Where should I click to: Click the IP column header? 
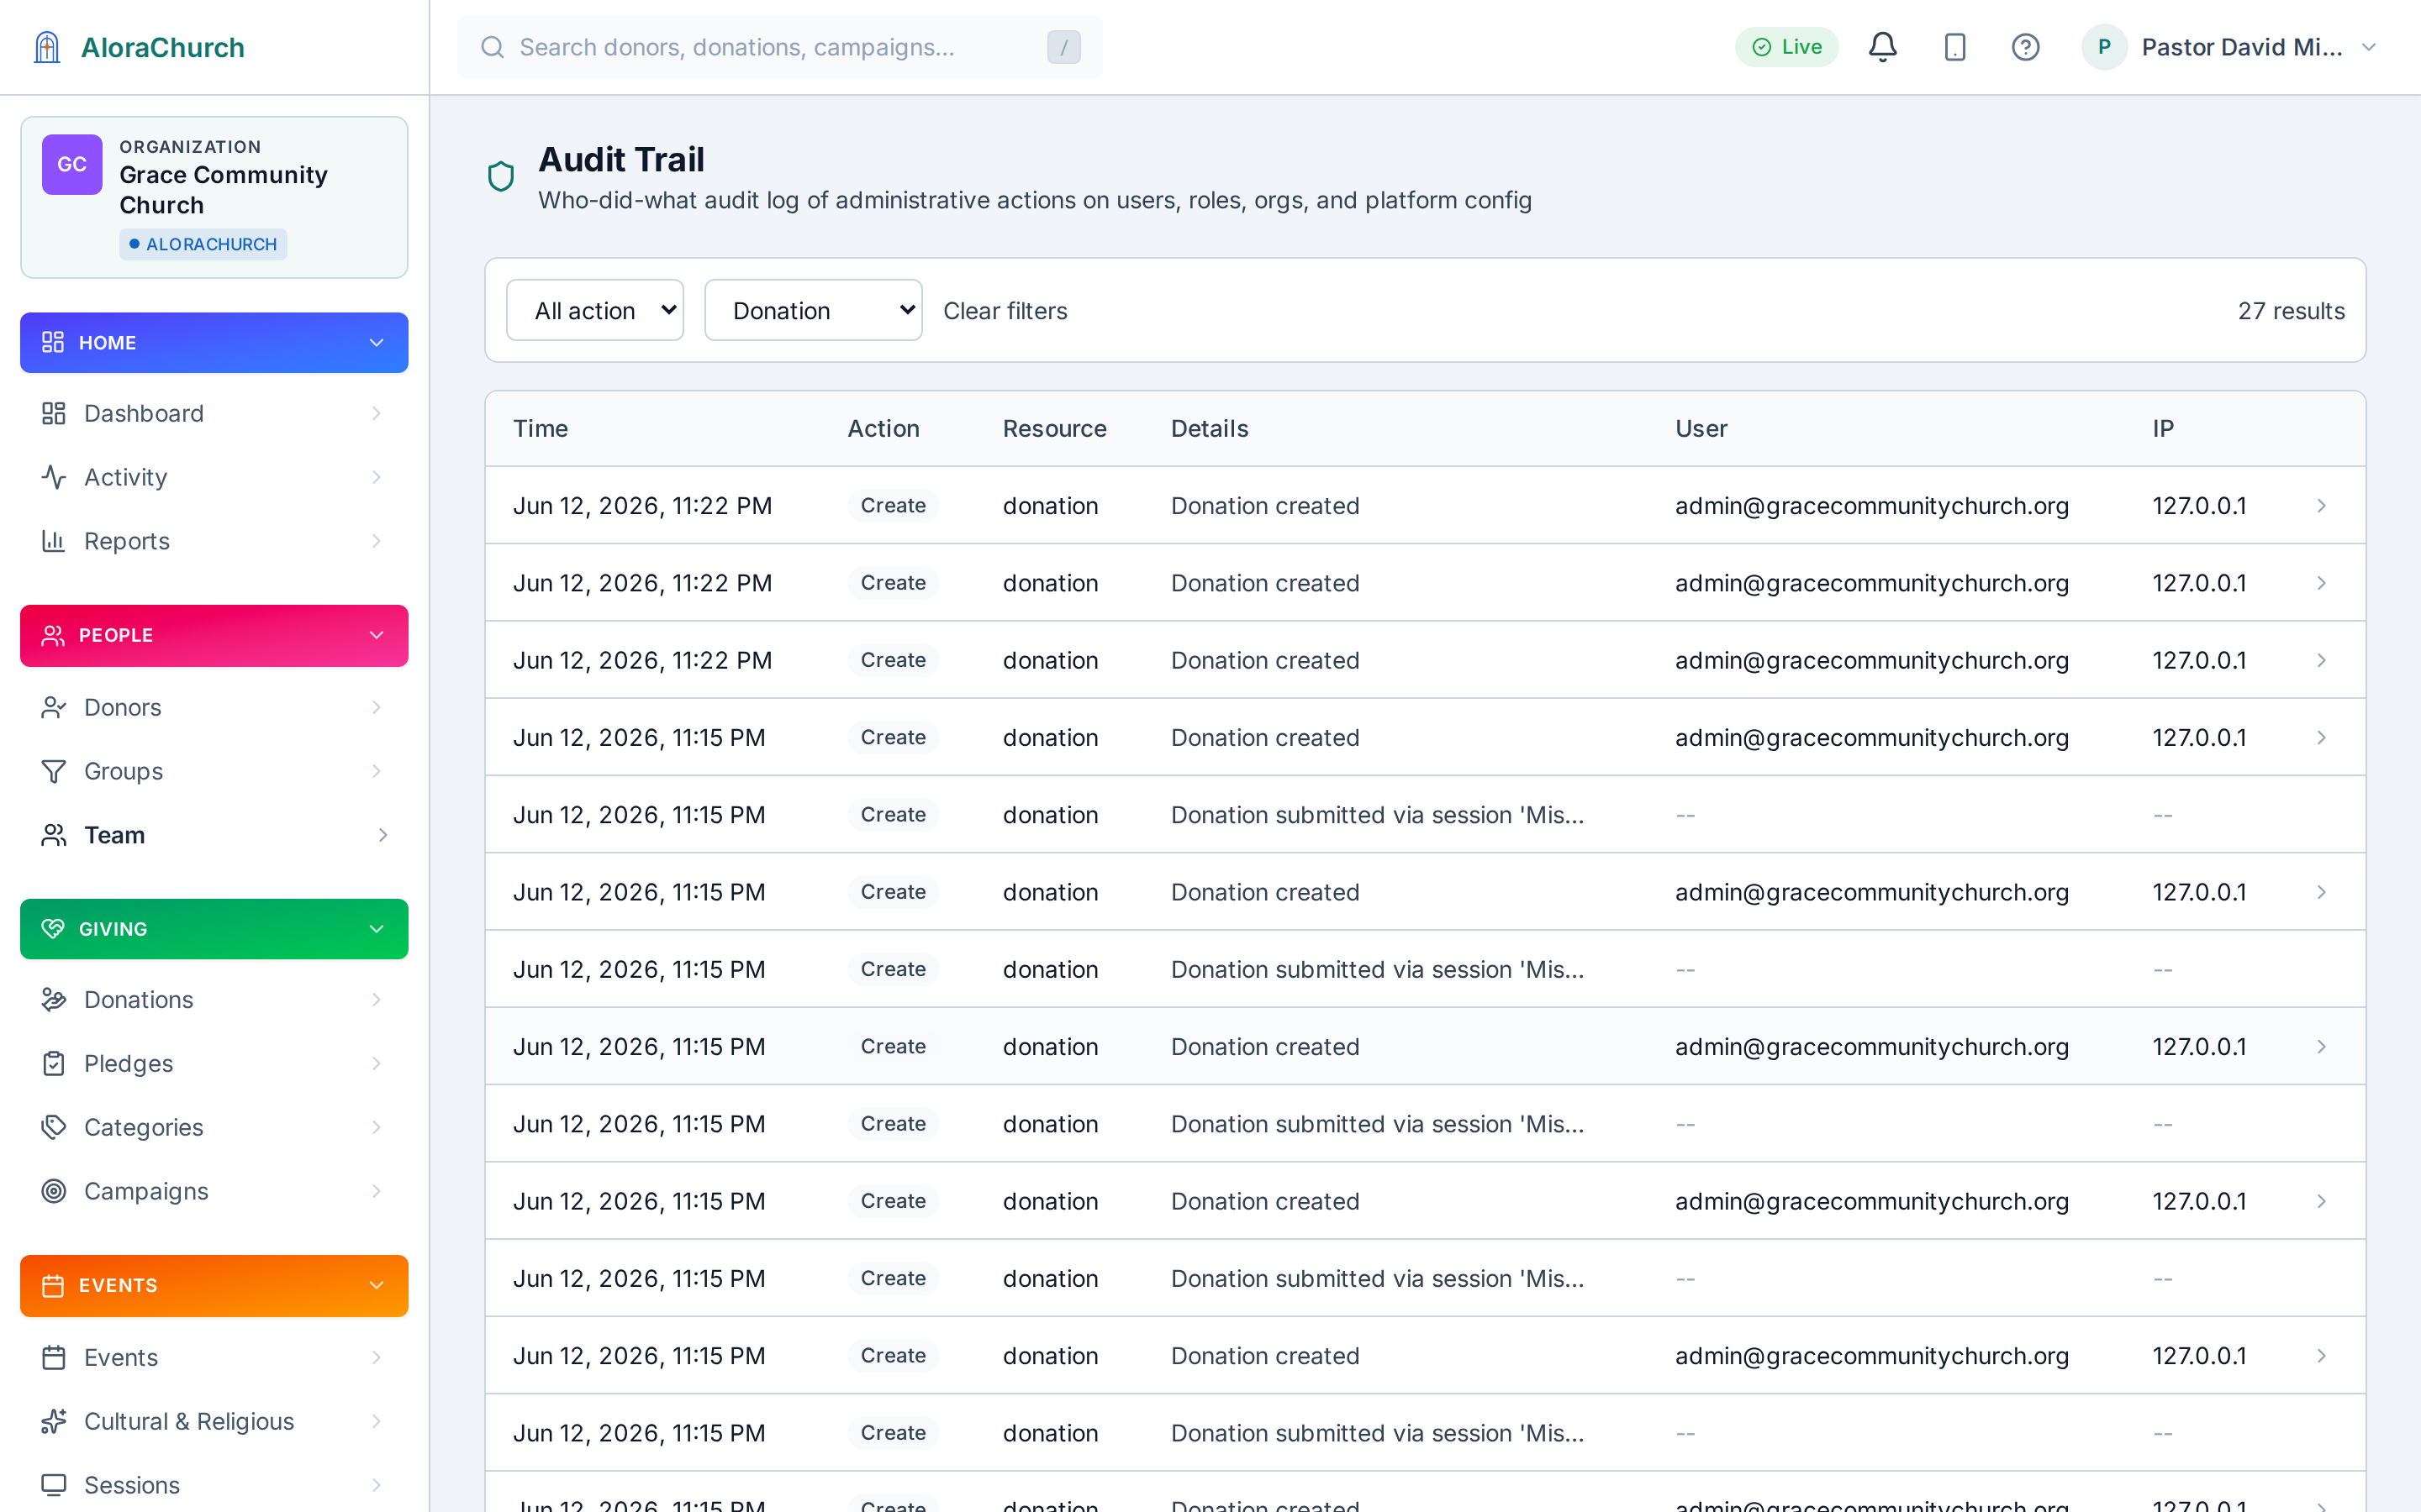click(2163, 428)
